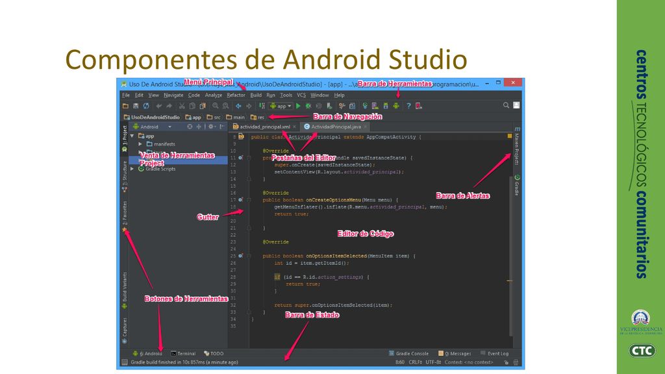Toggle the 1: Project tool window

tap(124, 139)
